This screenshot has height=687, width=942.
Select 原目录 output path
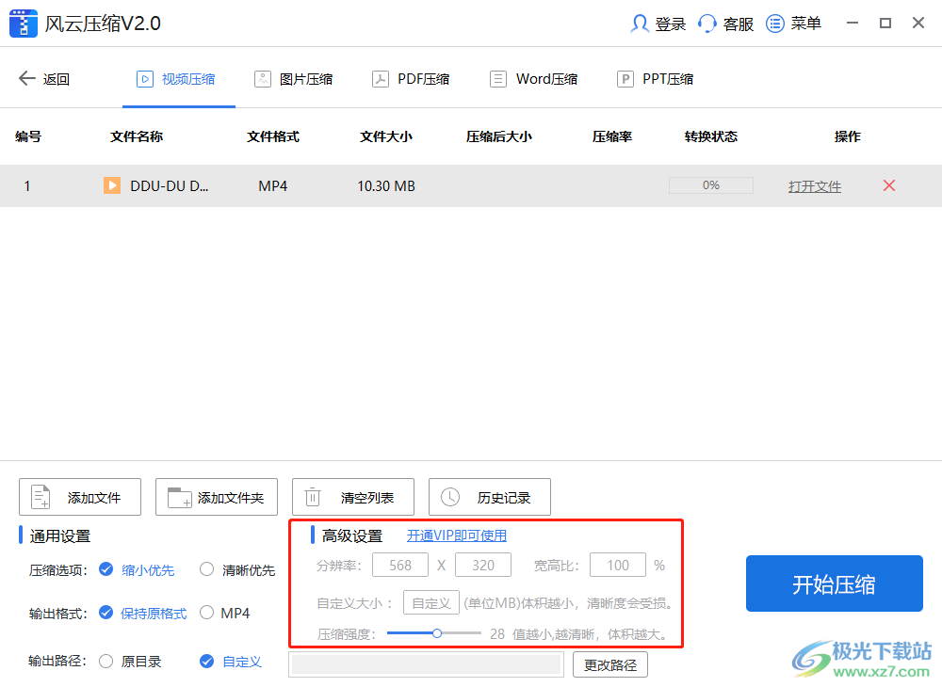tap(106, 662)
